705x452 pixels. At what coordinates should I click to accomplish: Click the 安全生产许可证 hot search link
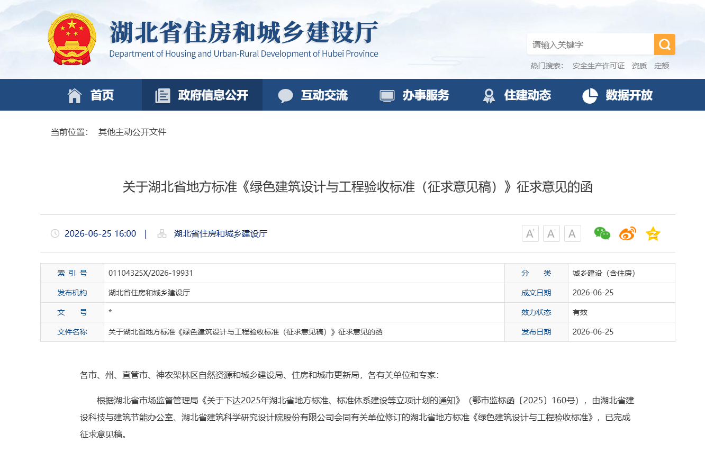click(x=599, y=66)
